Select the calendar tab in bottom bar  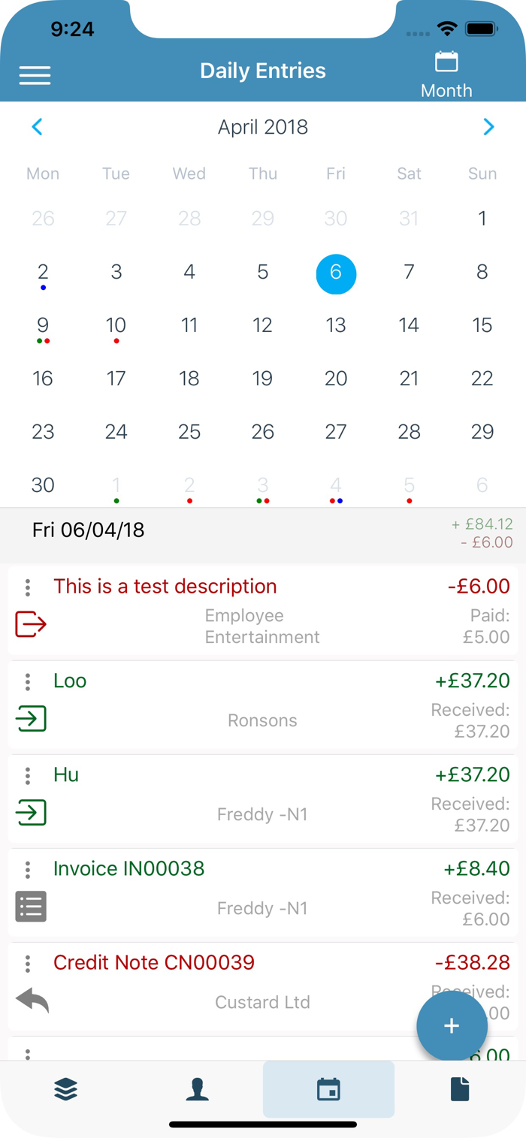(x=328, y=1089)
